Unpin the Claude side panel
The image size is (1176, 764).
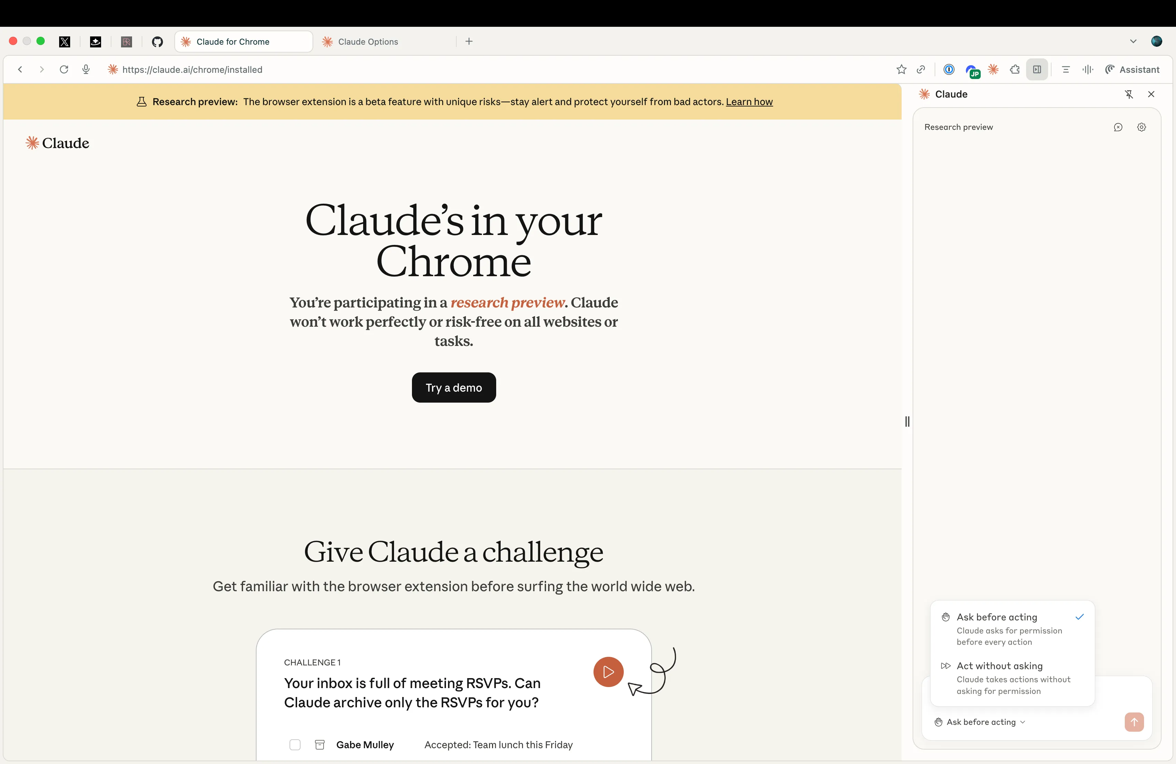tap(1129, 94)
